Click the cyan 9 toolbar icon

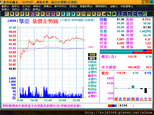tap(73, 14)
